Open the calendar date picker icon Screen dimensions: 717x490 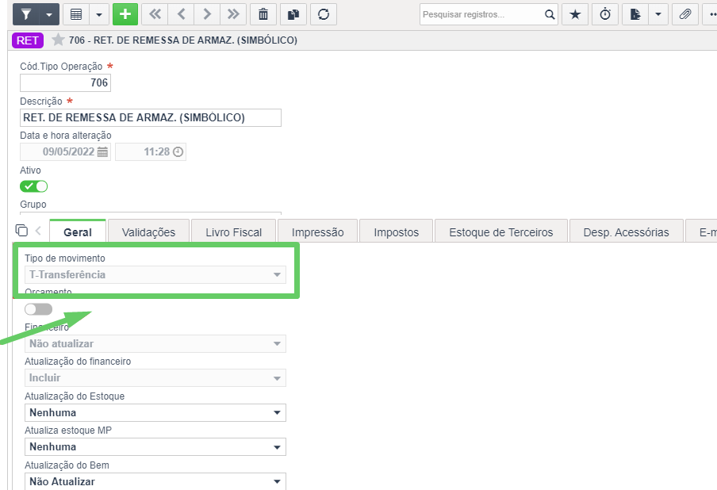(x=102, y=151)
